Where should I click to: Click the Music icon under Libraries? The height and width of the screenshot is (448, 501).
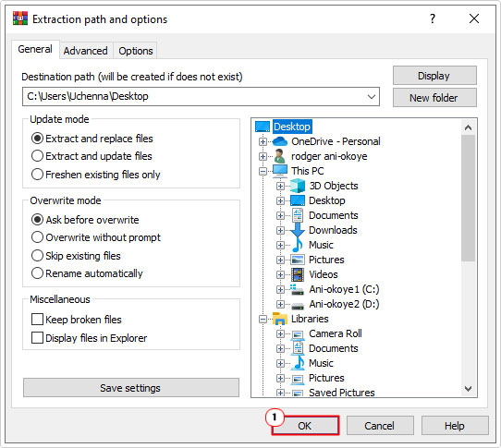pyautogui.click(x=299, y=363)
